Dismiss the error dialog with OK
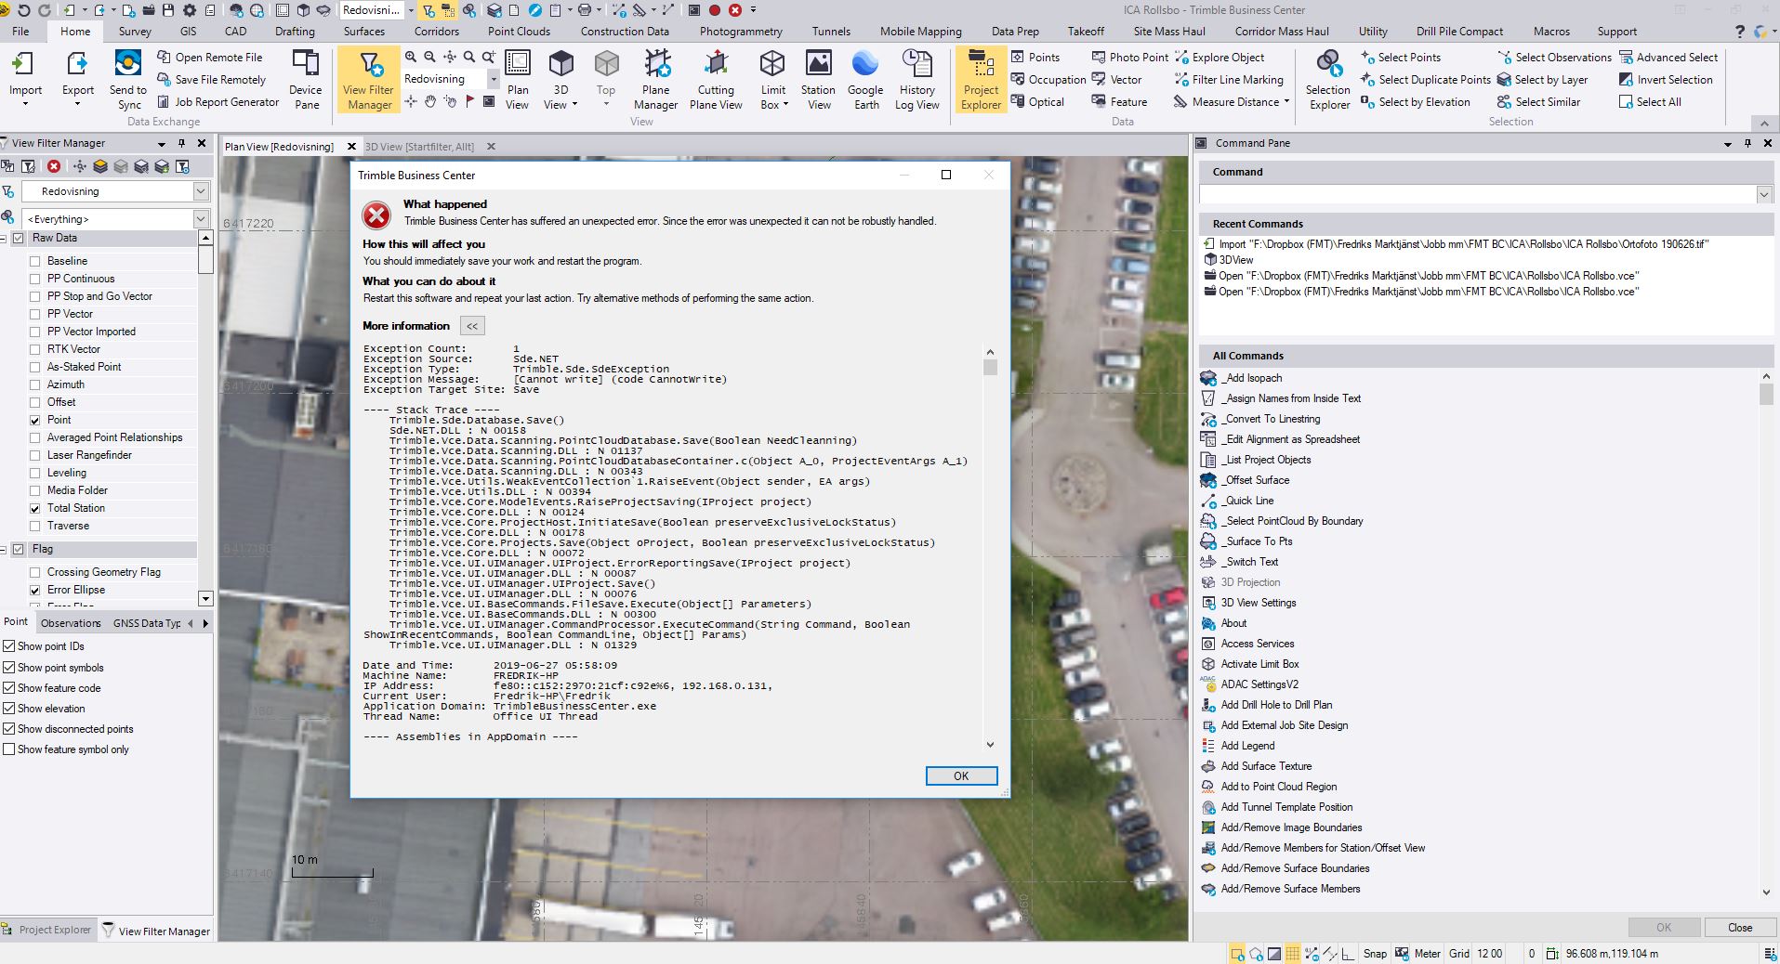Image resolution: width=1780 pixels, height=964 pixels. coord(961,775)
